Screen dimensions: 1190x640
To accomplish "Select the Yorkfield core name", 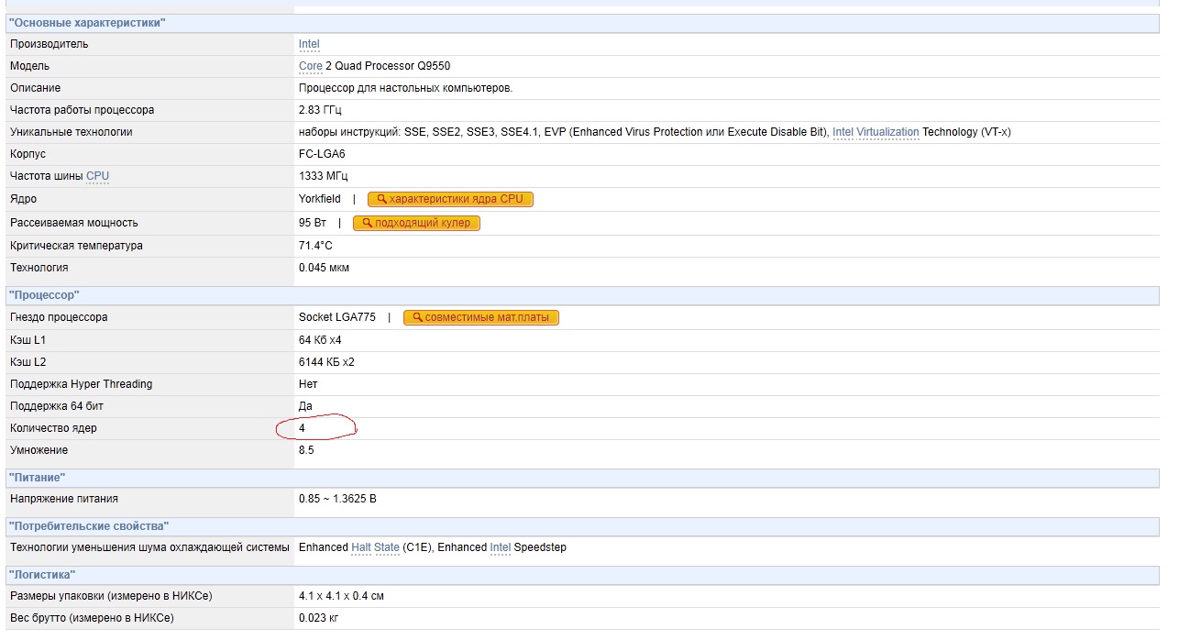I will coord(319,199).
